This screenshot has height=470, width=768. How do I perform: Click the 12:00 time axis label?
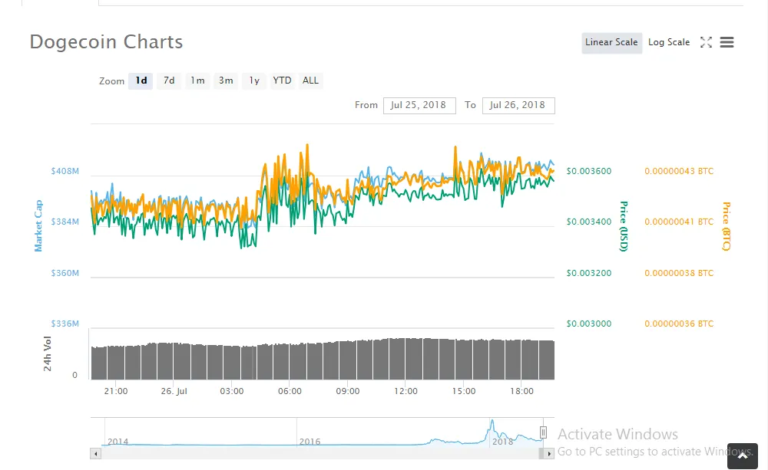pos(406,391)
